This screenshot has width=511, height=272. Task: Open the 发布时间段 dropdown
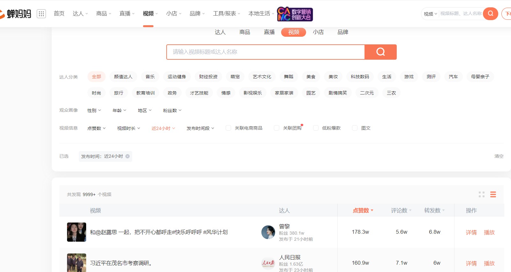click(x=200, y=128)
